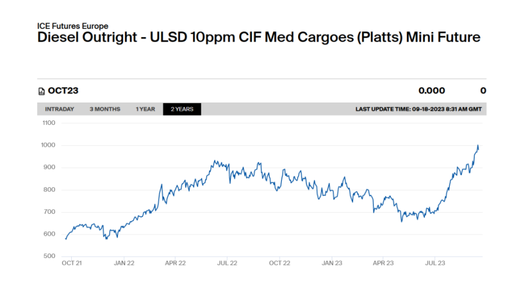Screen dimensions: 521x292
Task: Click the chart report icon beside OCT23
Action: (x=41, y=91)
